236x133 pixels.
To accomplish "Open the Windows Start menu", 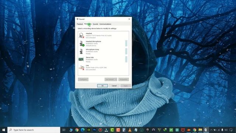I will click(x=4, y=130).
